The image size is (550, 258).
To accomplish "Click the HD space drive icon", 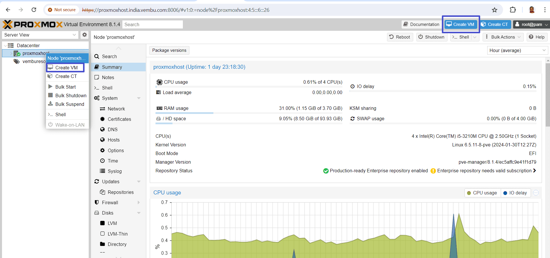I will click(x=158, y=119).
